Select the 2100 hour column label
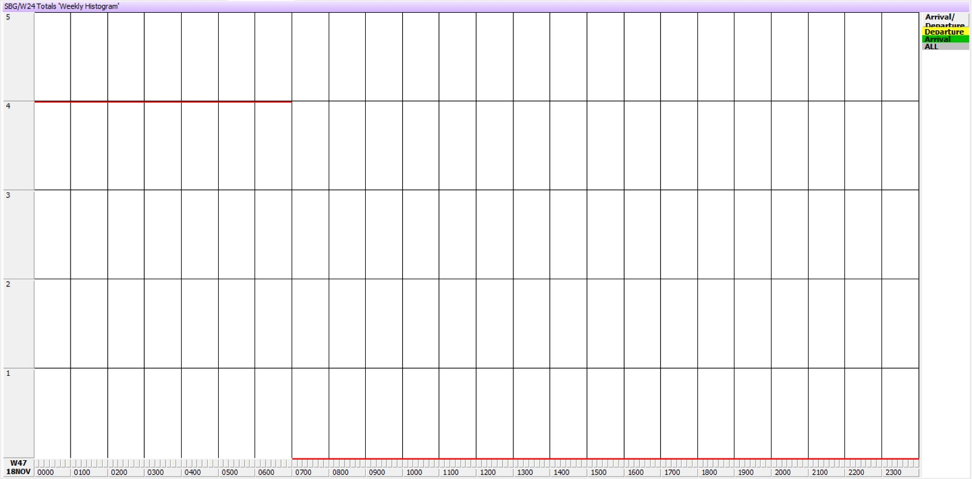972x479 pixels. point(820,472)
